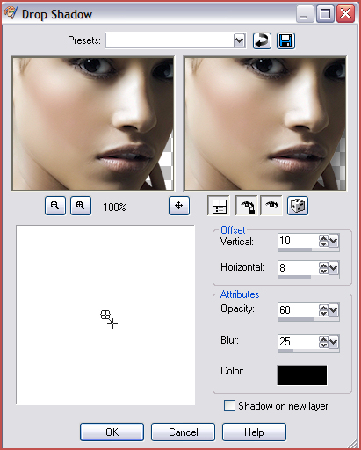Zoom out the preview with magnifier minus

pyautogui.click(x=55, y=206)
